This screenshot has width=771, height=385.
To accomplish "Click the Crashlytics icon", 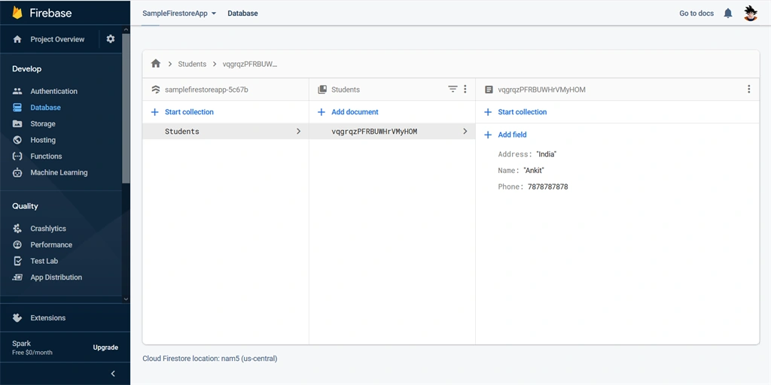I will (17, 229).
